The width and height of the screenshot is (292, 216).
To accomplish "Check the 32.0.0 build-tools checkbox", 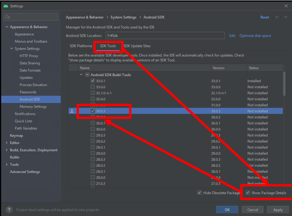I will coord(93,99).
